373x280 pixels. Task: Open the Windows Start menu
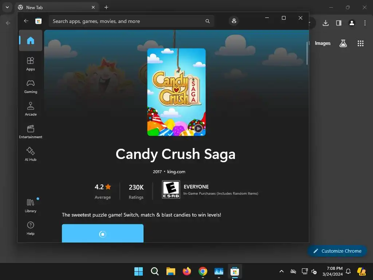tap(138, 271)
